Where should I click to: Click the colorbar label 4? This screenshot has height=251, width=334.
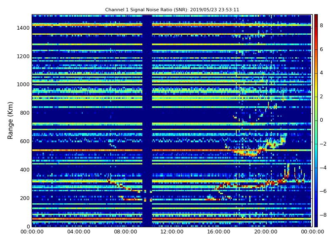coord(321,73)
